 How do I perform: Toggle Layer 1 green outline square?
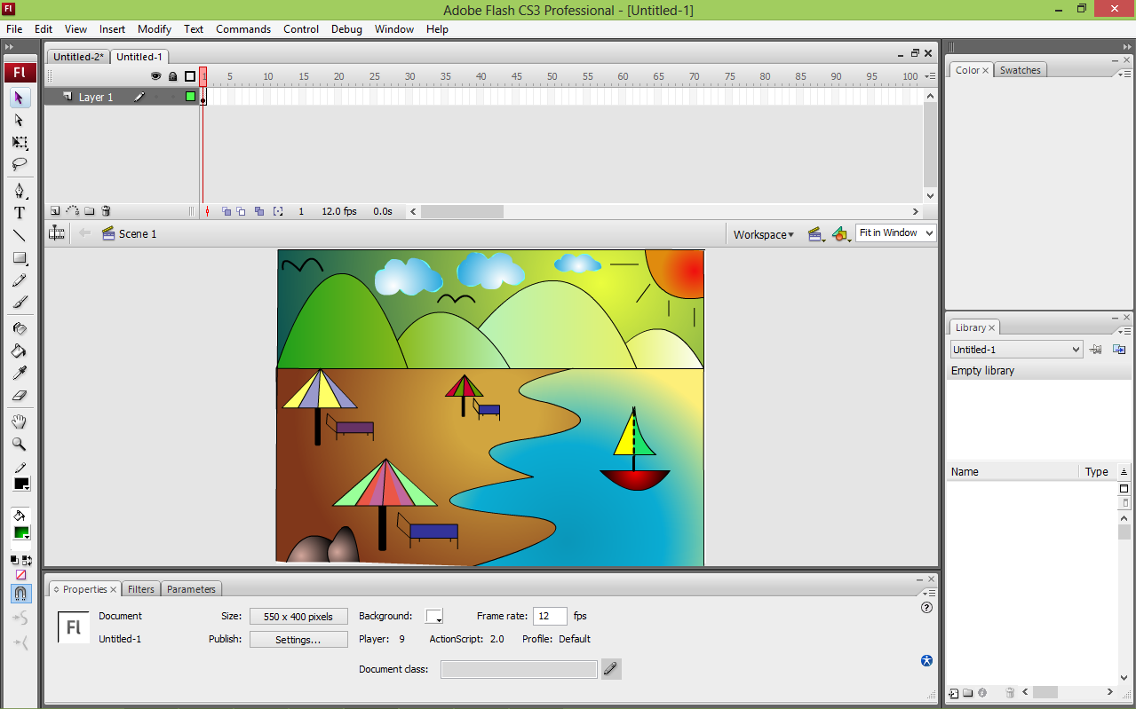pos(190,97)
